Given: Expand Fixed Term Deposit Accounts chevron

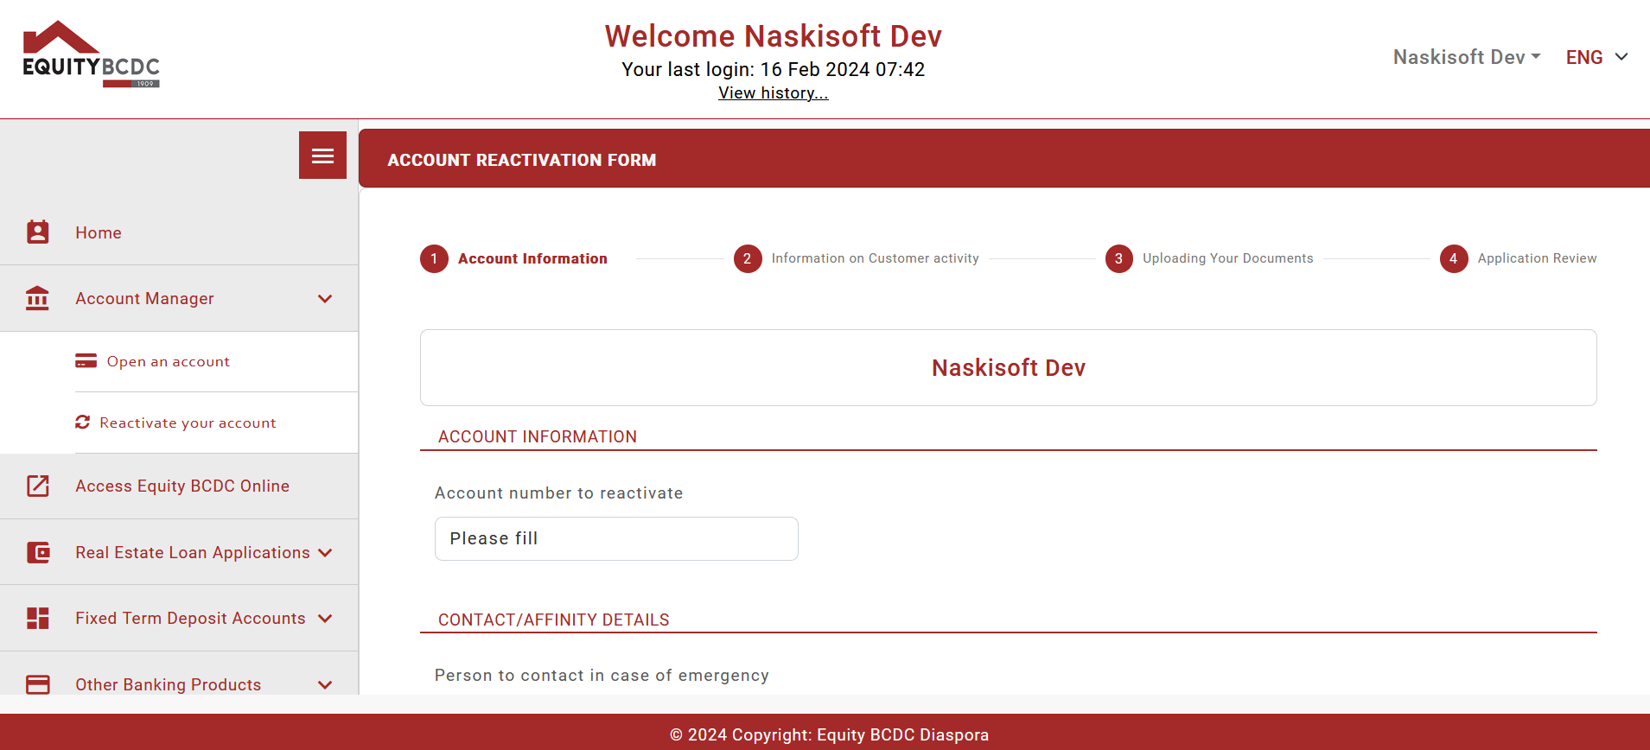Looking at the screenshot, I should click(x=325, y=618).
